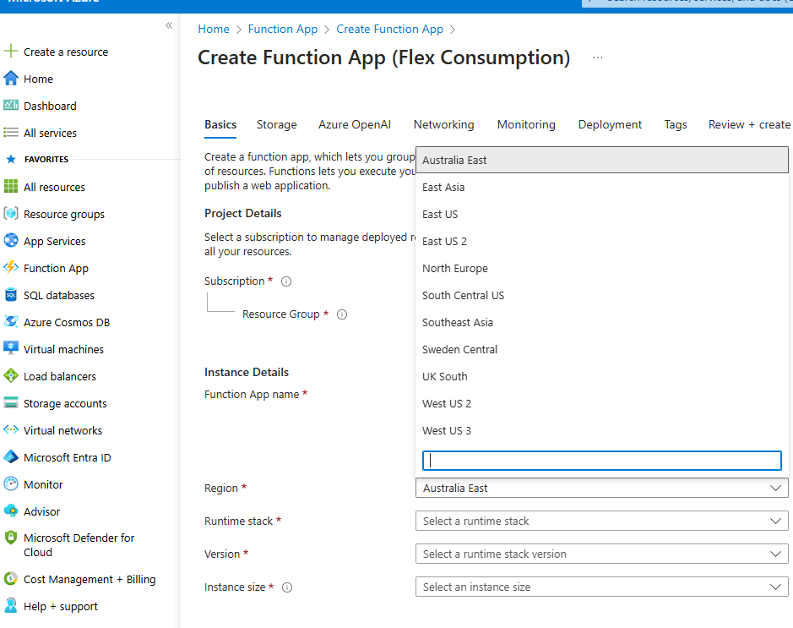Open the Runtime stack dropdown
This screenshot has height=628, width=793.
pyautogui.click(x=602, y=521)
